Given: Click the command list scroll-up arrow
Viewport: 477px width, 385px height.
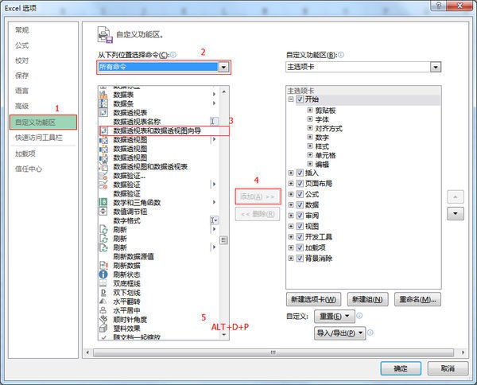Looking at the screenshot, I should tap(224, 91).
